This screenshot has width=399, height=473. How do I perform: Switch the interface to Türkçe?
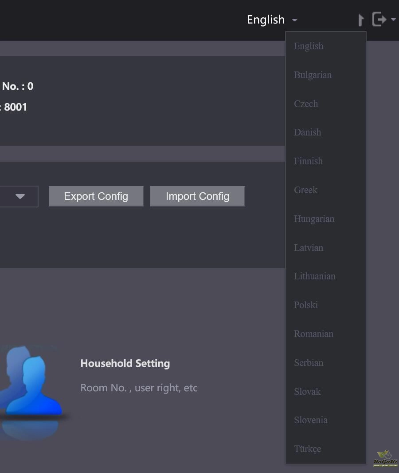pos(307,449)
